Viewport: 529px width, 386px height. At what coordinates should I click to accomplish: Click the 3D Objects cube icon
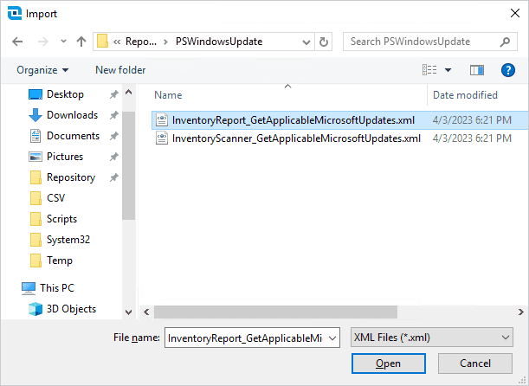[35, 309]
